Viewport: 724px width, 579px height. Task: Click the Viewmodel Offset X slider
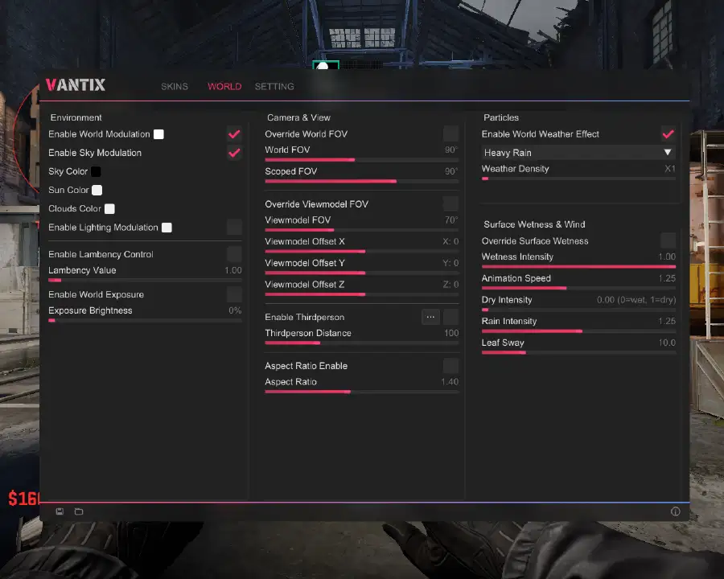click(x=361, y=252)
